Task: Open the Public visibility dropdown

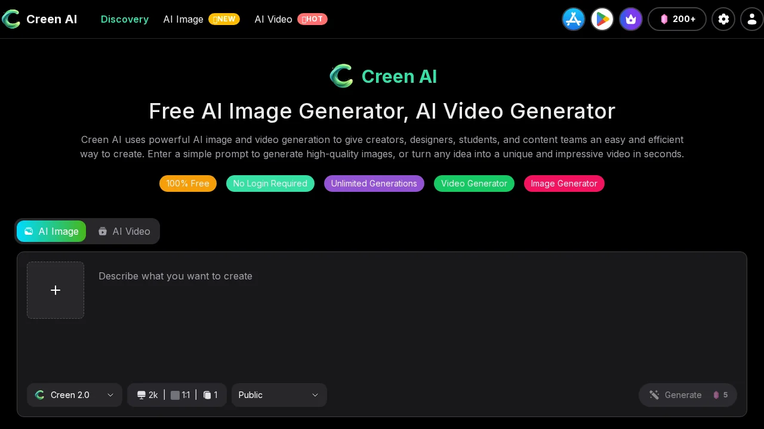Action: point(279,395)
